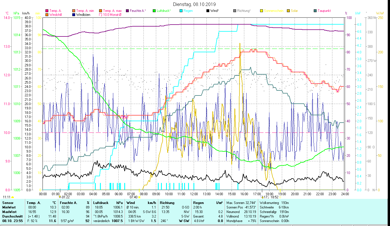Click the sunrise marker at 07:40
This screenshot has width=390, height=226.
point(139,197)
